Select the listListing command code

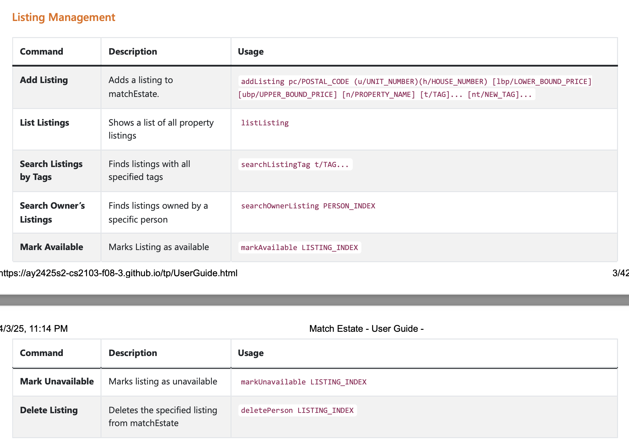(265, 123)
